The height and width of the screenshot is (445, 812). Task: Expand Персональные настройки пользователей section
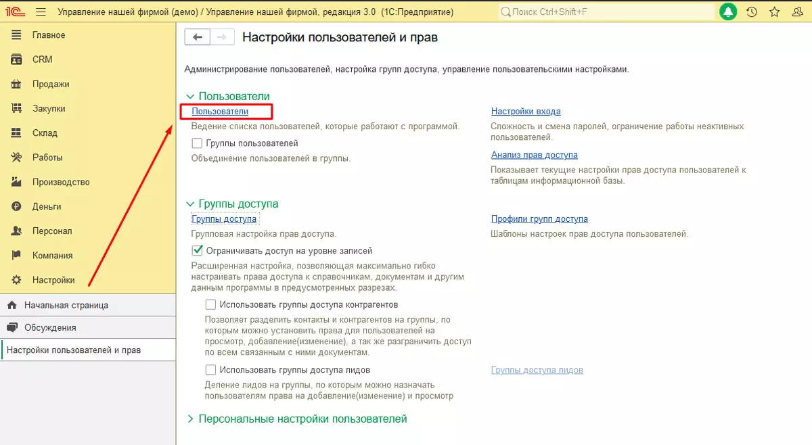click(190, 419)
